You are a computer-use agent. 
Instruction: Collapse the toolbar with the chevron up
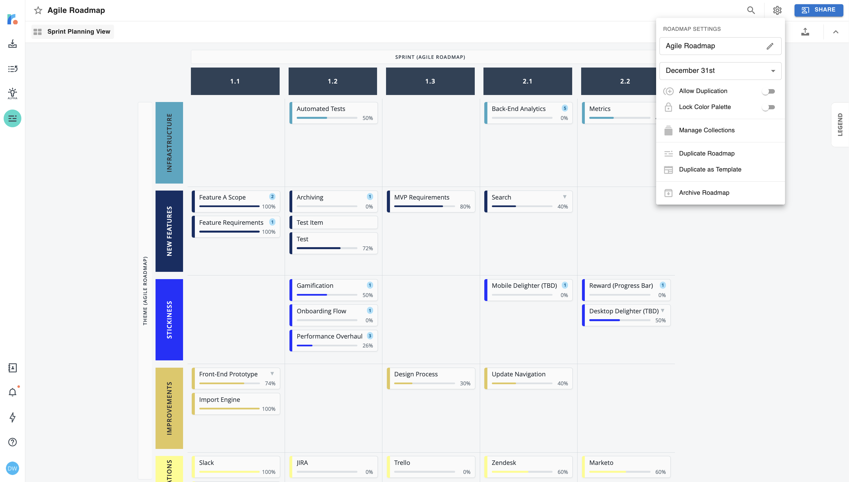pos(836,32)
